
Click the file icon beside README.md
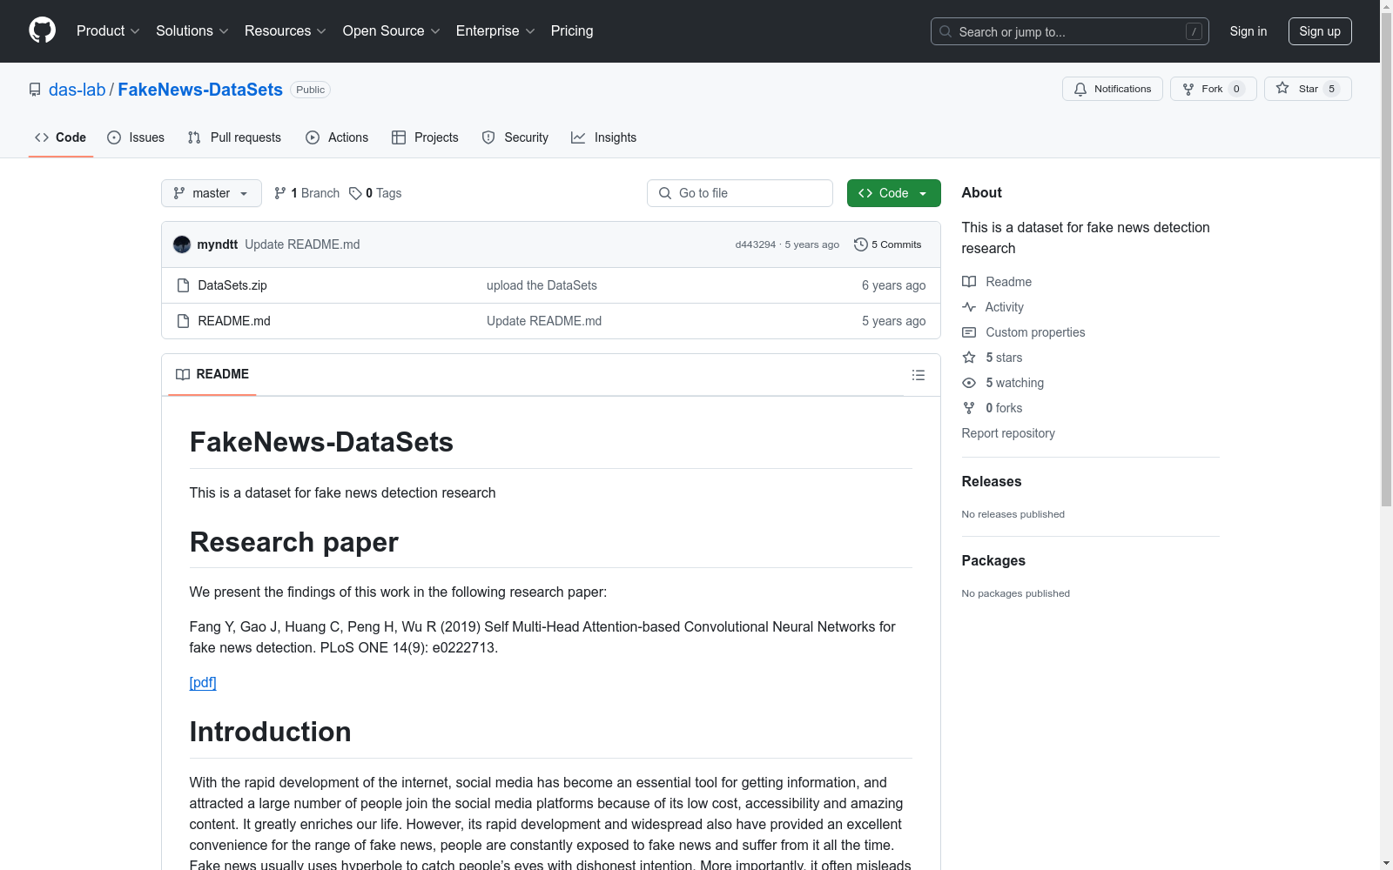[183, 321]
